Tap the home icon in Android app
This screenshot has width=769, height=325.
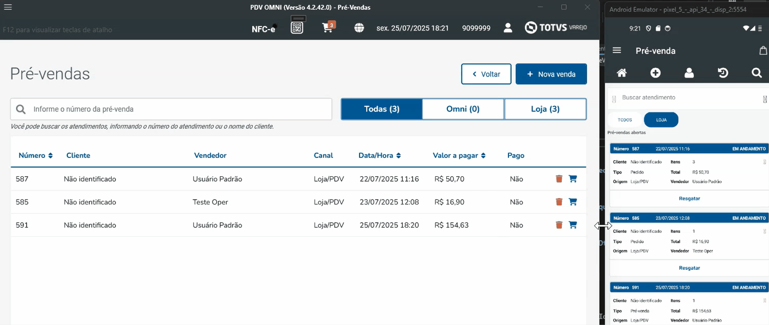[622, 73]
